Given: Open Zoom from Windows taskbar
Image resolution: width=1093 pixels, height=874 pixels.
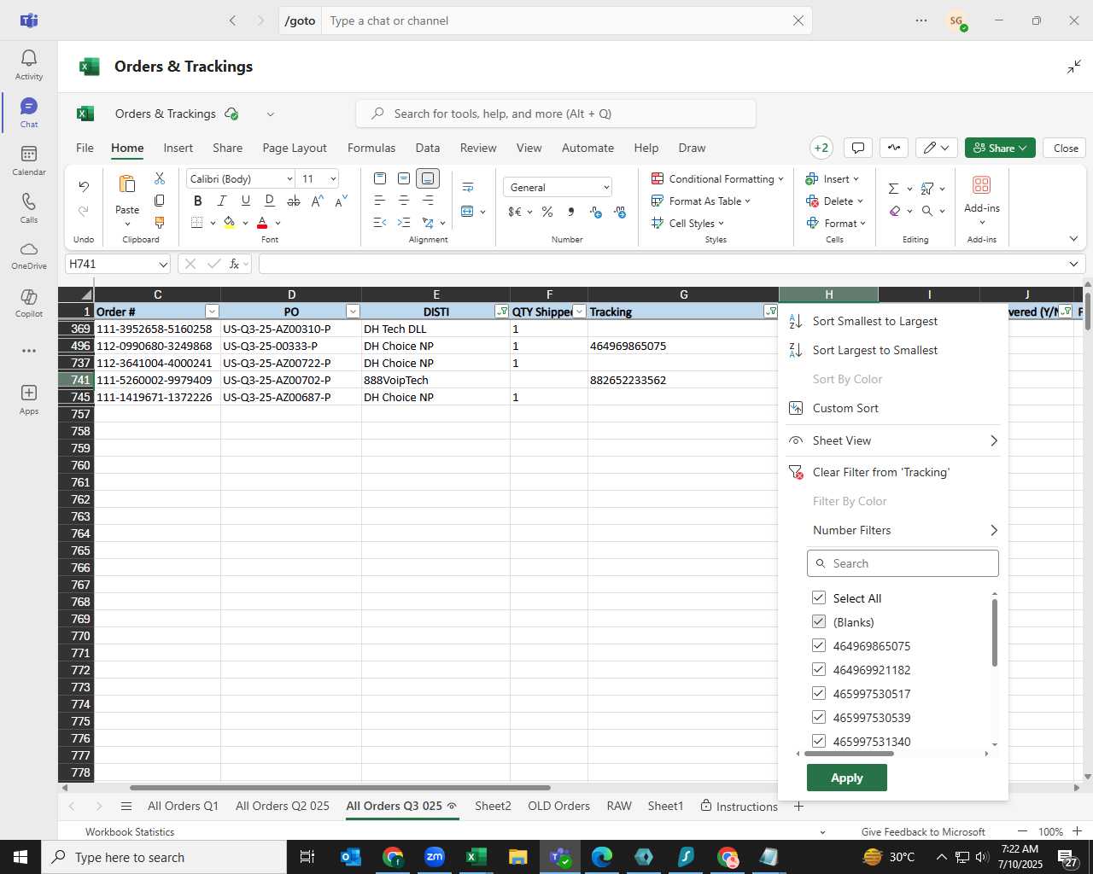Looking at the screenshot, I should coord(435,857).
